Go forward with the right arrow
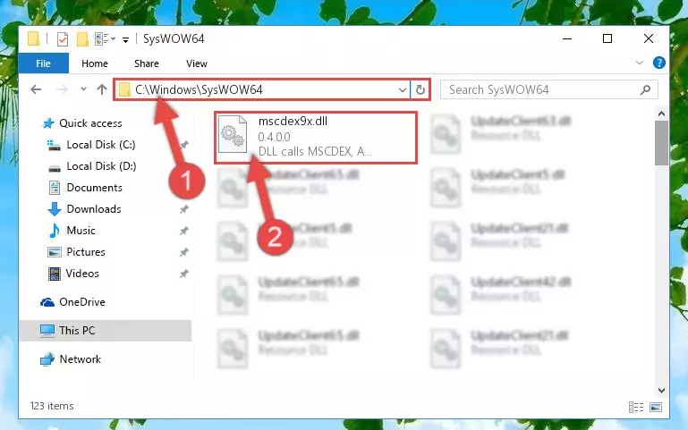Viewport: 688px width, 430px height. click(62, 89)
